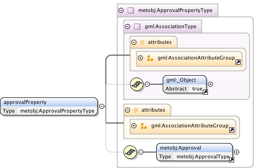This screenshot has width=254, height=168.
Task: Select the metobj:Approval element name
Action: (x=180, y=148)
